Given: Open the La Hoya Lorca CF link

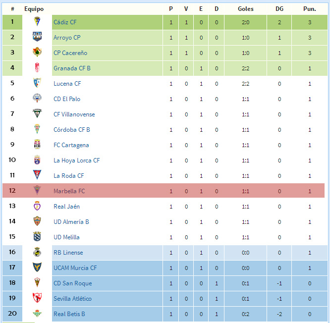Looking at the screenshot, I should point(77,161).
